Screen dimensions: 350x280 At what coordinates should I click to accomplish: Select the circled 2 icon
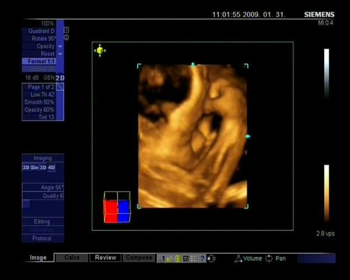(x=66, y=37)
